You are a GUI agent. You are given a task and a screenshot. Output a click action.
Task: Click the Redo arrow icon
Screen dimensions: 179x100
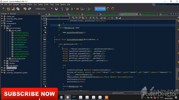coord(30,9)
